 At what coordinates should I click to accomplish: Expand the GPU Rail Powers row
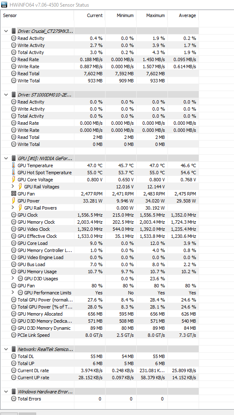click(x=13, y=208)
